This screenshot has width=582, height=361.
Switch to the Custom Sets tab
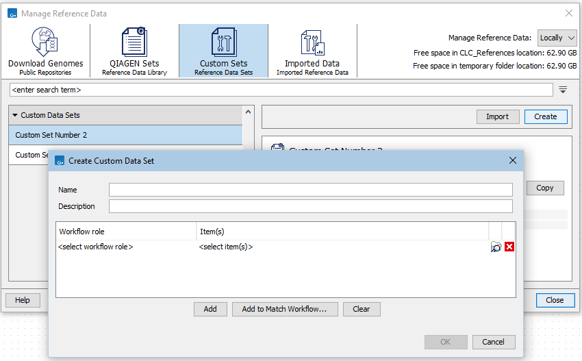click(223, 51)
